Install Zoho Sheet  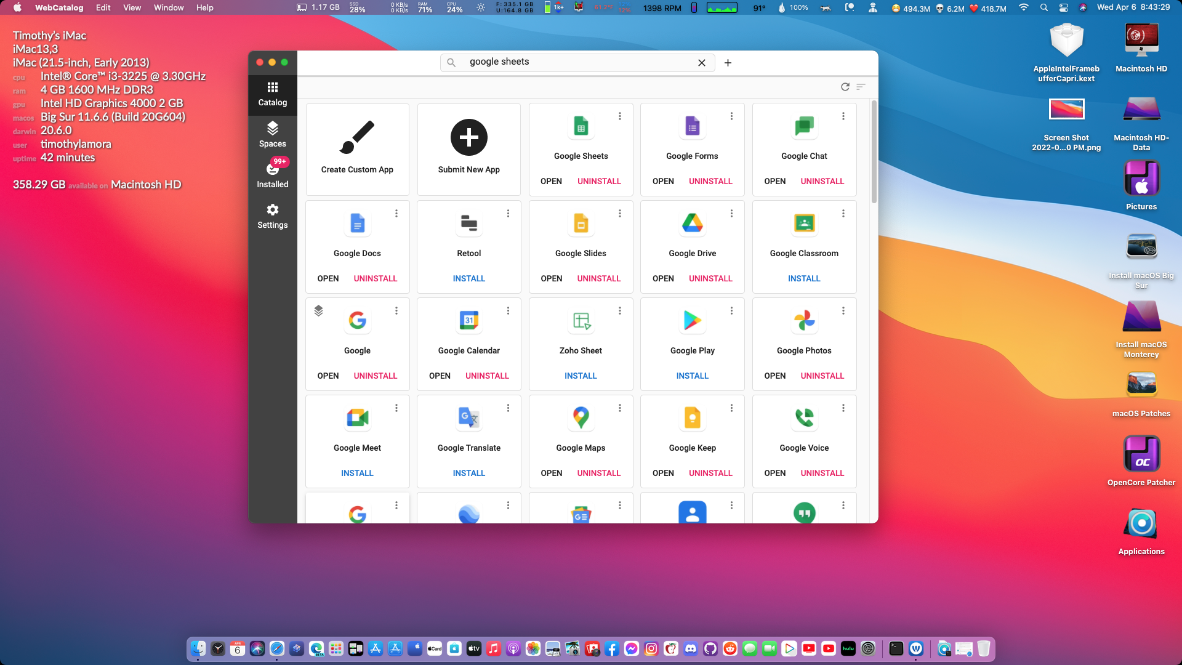pyautogui.click(x=581, y=376)
